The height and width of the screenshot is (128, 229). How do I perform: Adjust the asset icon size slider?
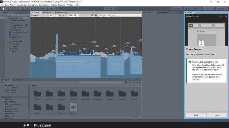point(136,117)
